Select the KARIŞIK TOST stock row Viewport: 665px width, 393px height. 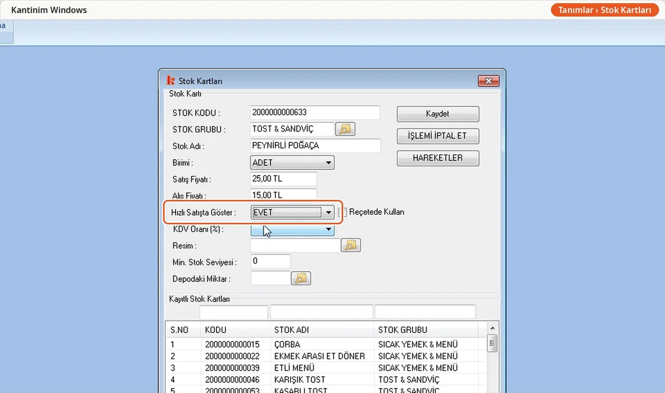(326, 380)
